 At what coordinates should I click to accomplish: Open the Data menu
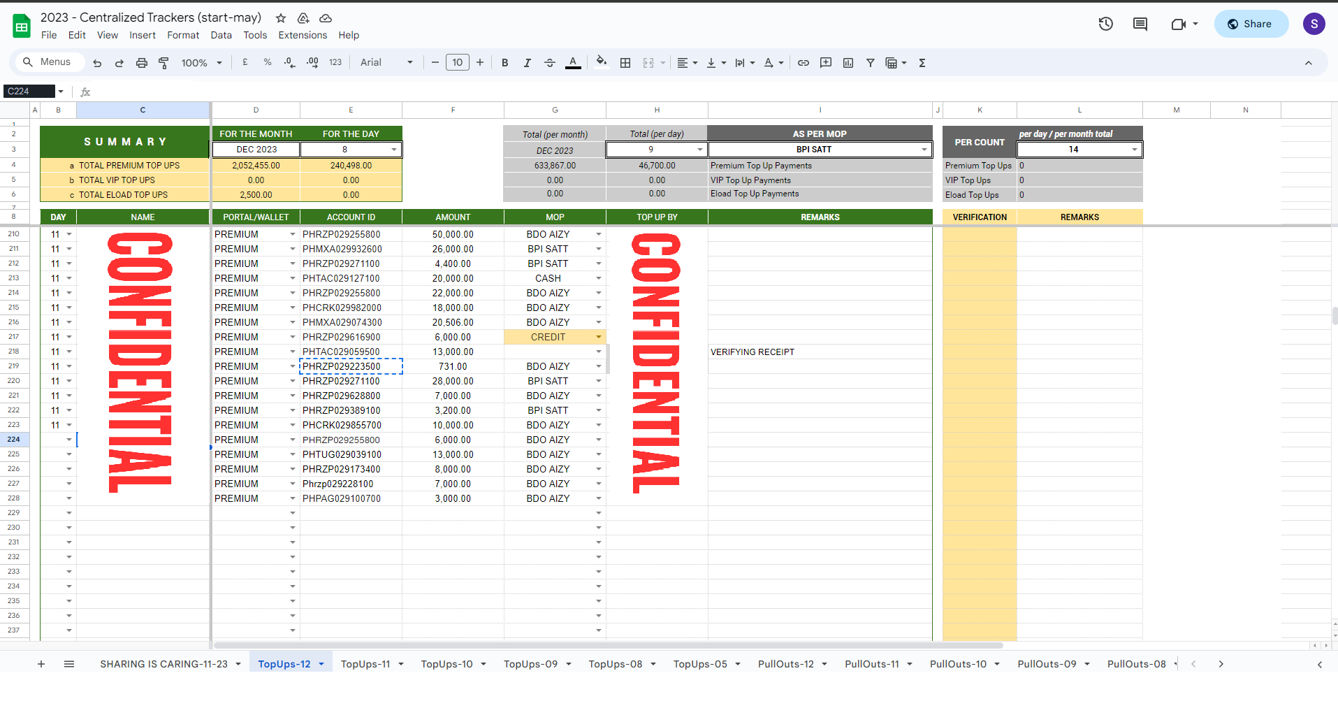coord(221,35)
